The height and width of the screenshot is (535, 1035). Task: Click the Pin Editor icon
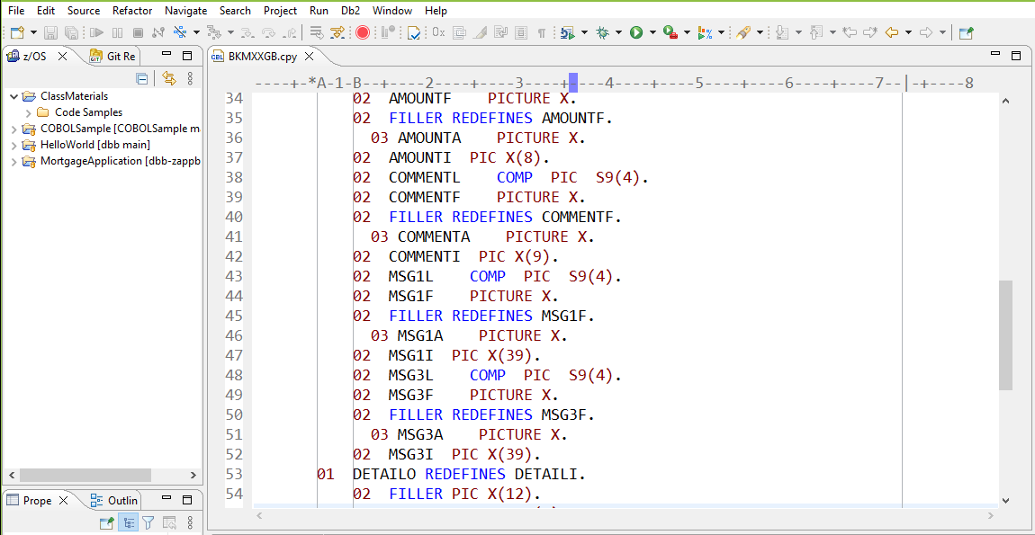[x=967, y=32]
